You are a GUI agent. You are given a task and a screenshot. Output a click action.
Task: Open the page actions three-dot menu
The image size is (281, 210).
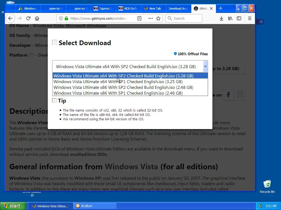[151, 18]
